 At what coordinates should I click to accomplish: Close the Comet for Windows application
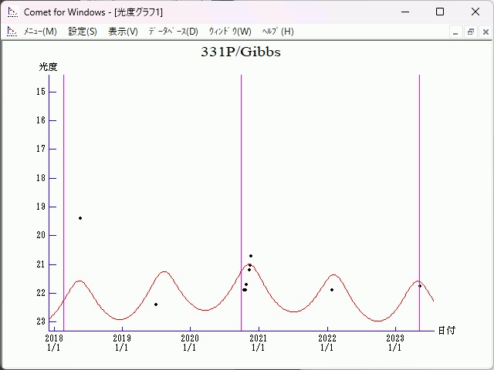point(475,12)
